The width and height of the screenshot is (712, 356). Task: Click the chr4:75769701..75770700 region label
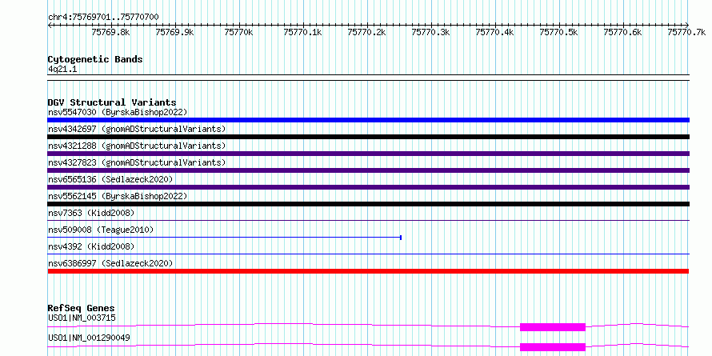pos(103,18)
